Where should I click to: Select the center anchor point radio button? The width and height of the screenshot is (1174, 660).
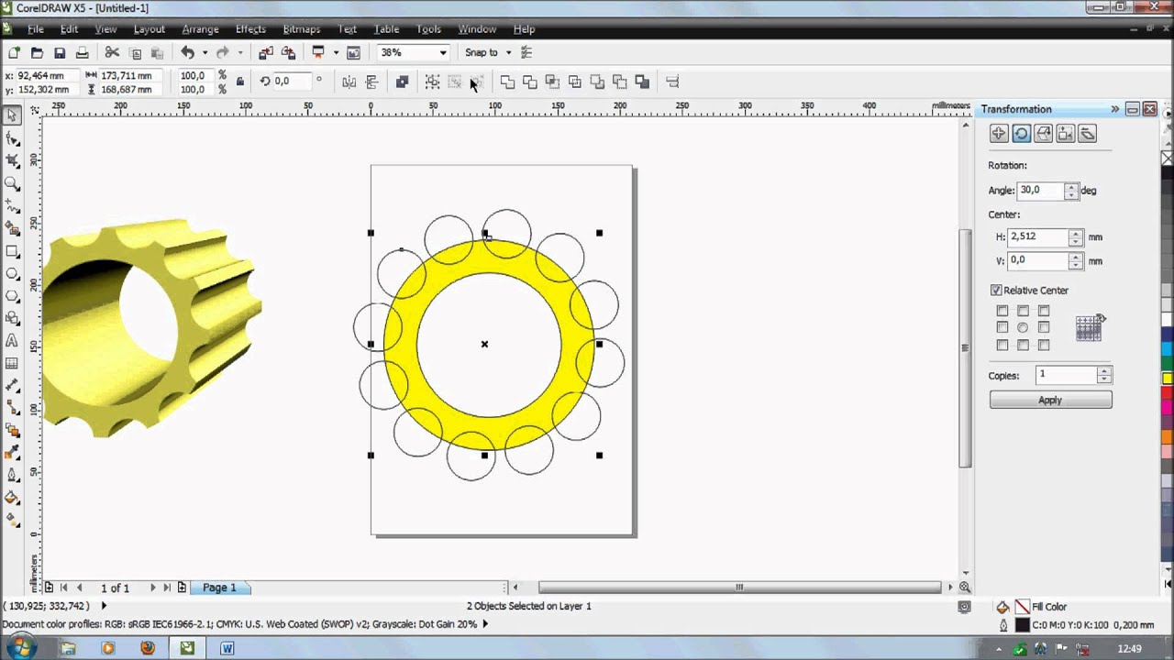point(1023,327)
